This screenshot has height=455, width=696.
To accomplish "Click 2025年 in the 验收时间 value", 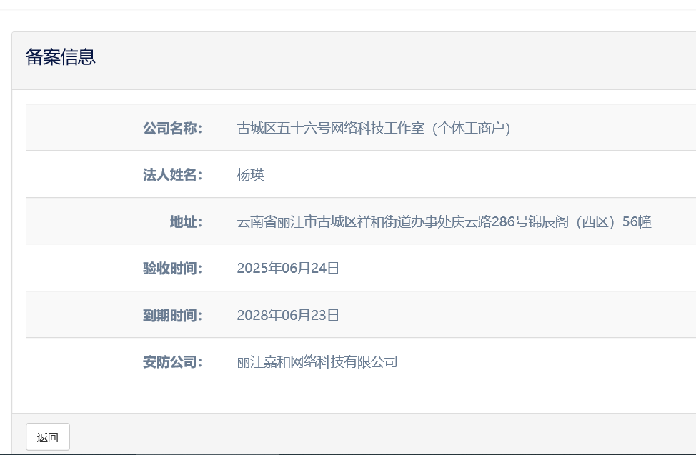I will point(257,269).
